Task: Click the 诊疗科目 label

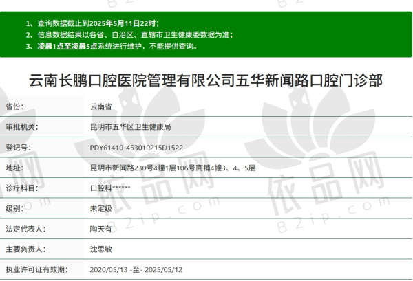Action: click(22, 188)
